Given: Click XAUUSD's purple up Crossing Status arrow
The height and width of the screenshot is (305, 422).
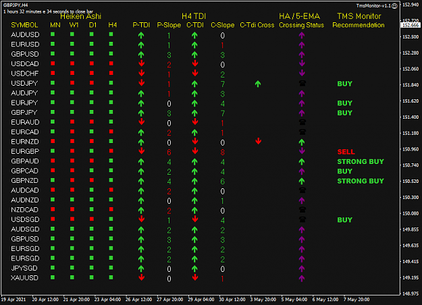Looking at the screenshot, I should click(302, 279).
